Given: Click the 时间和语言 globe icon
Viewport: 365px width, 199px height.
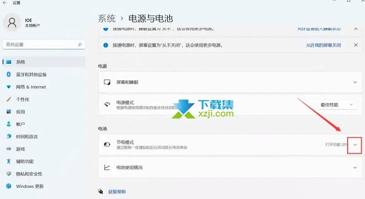Looking at the screenshot, I should (9, 136).
